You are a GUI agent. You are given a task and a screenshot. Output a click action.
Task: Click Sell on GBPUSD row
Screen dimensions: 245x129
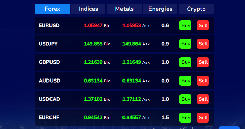coord(203,62)
